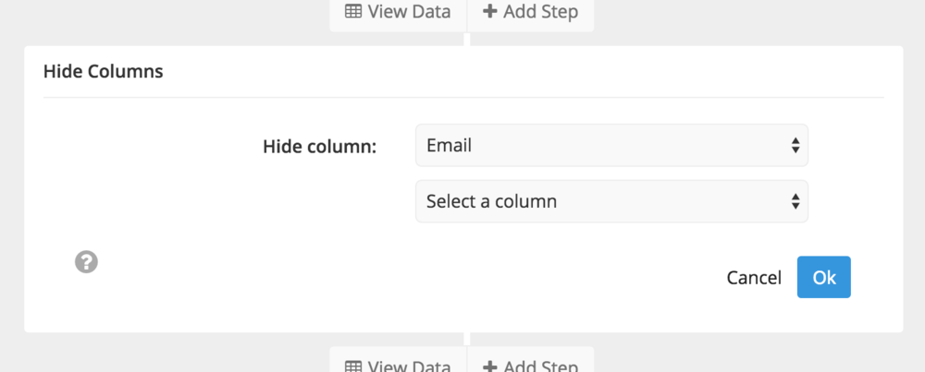The width and height of the screenshot is (925, 372).
Task: Click the table grid icon in bottom View Data
Action: [x=353, y=366]
